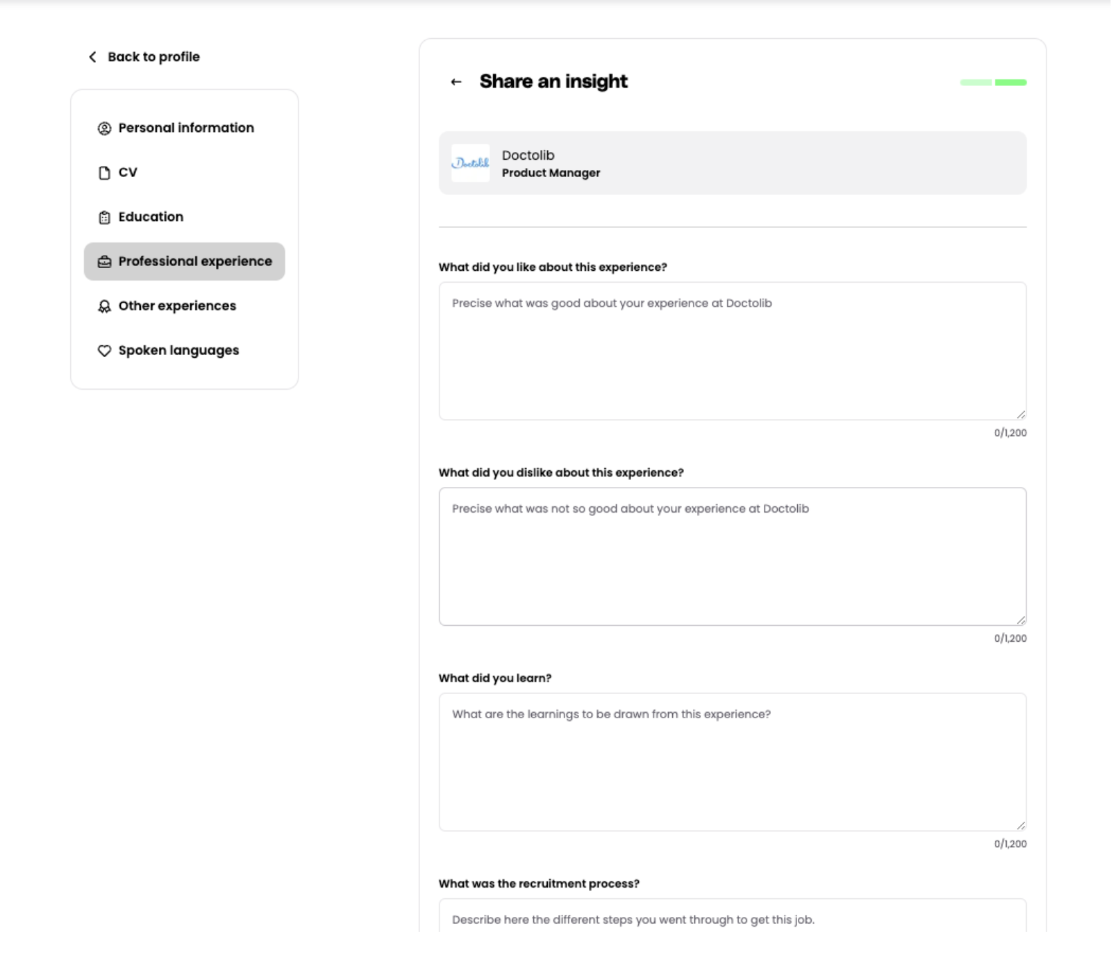
Task: Go to Other experiences section
Action: tap(177, 306)
